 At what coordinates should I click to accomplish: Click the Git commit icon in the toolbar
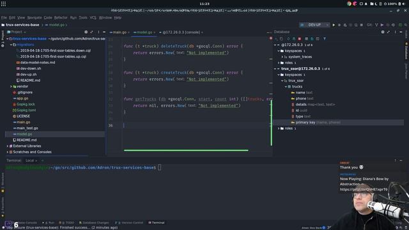[382, 25]
